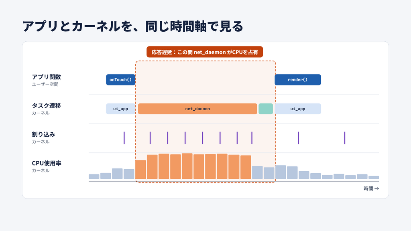Screen dimensions: 411x231
Task: Click the タスク遷移 row label
Action: coord(47,105)
